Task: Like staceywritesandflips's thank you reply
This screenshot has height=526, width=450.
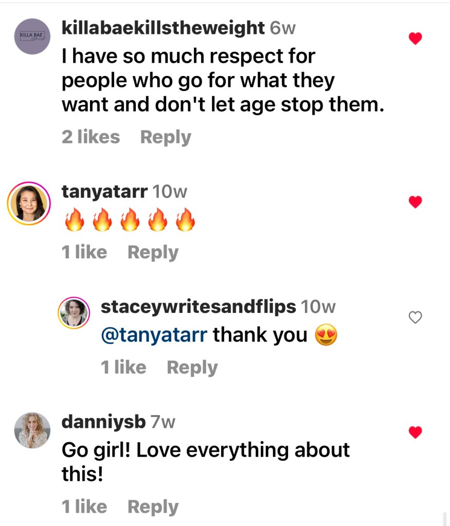Action: click(x=415, y=318)
